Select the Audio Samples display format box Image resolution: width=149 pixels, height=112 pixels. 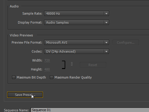[77, 22]
